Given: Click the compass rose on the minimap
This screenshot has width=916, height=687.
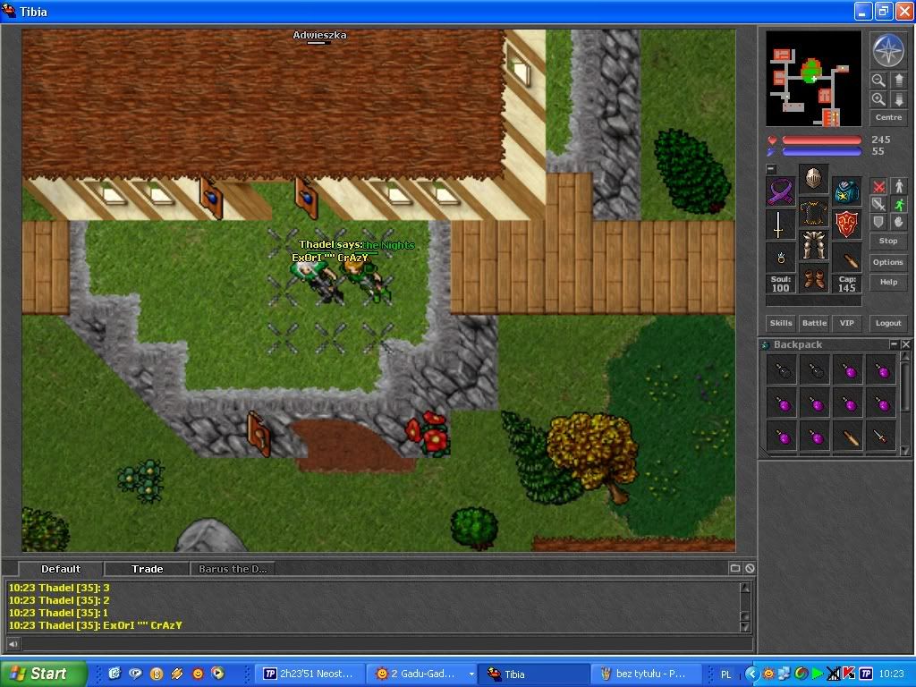Looking at the screenshot, I should [888, 50].
